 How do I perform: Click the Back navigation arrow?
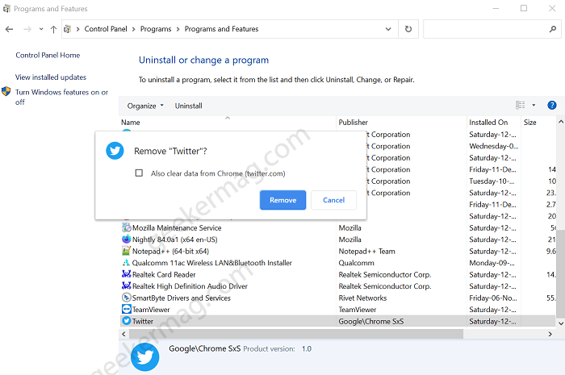[10, 29]
